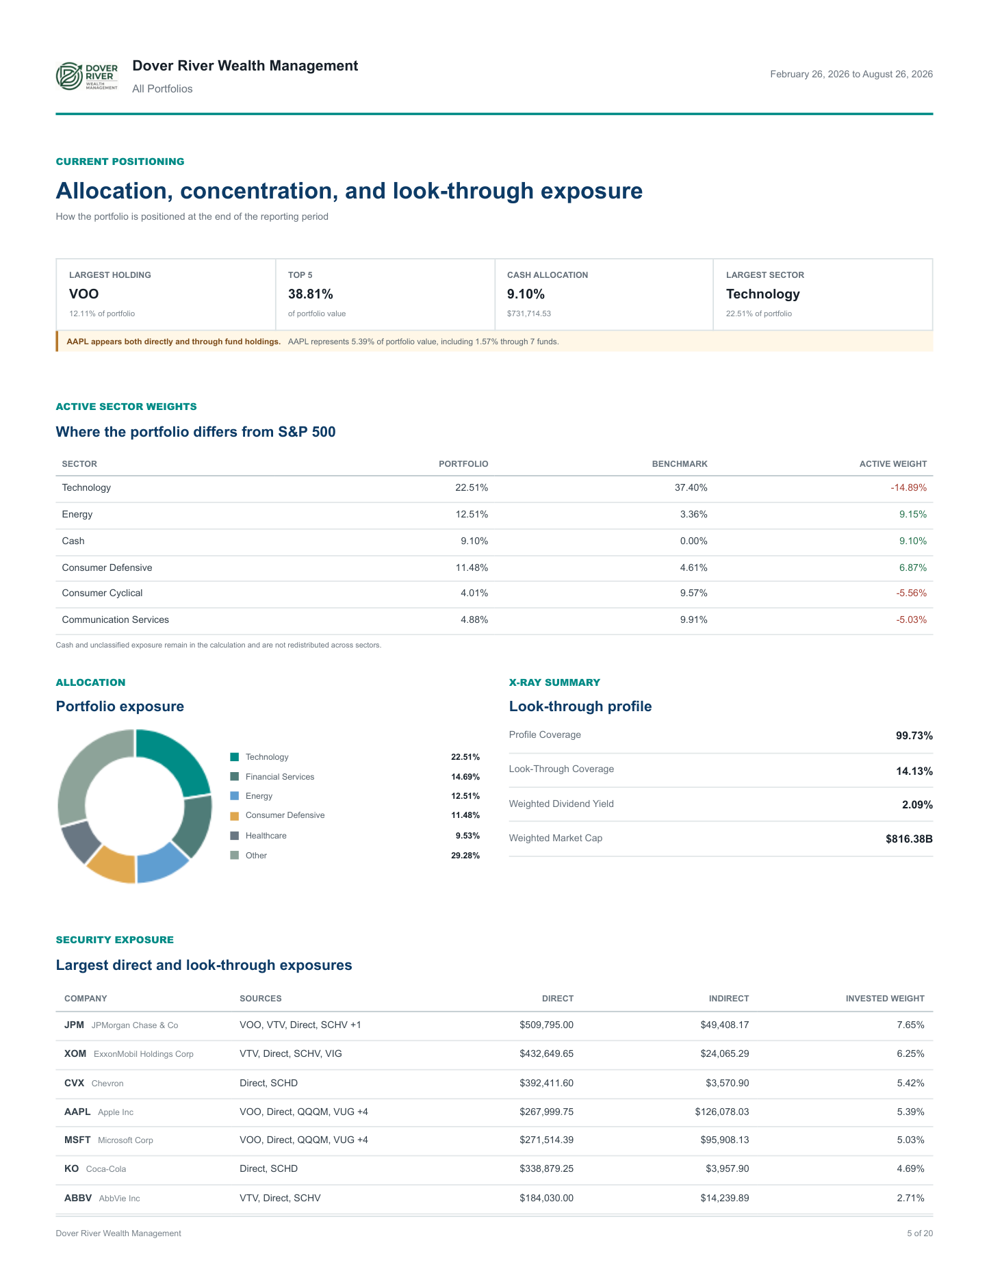The height and width of the screenshot is (1280, 989).
Task: Click the BENCHMARK column header
Action: pyautogui.click(x=680, y=464)
